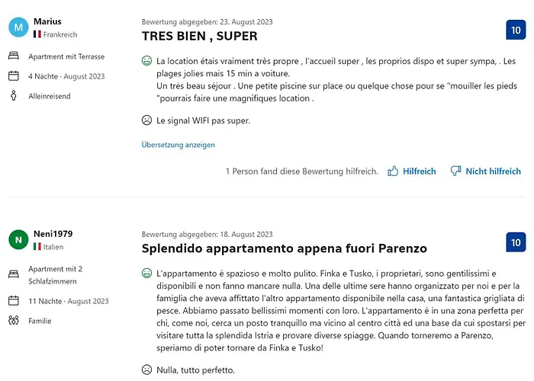Mark Marius's review as Nicht hilfreich
Screen dimensions: 534x381
(485, 171)
